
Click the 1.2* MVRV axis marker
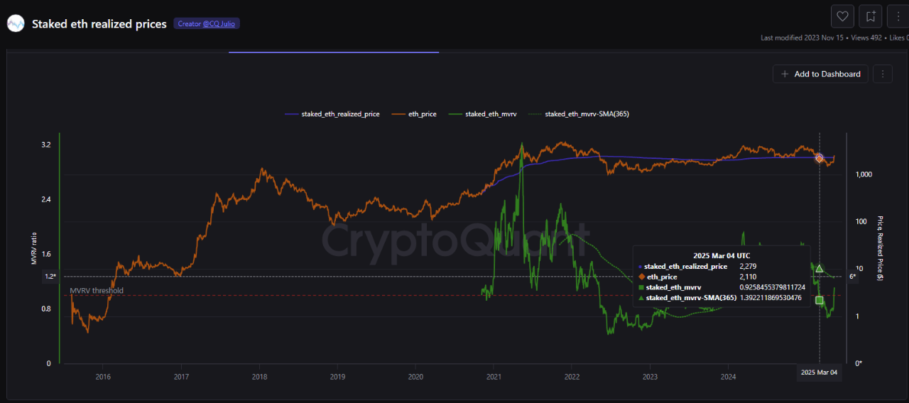pos(50,277)
